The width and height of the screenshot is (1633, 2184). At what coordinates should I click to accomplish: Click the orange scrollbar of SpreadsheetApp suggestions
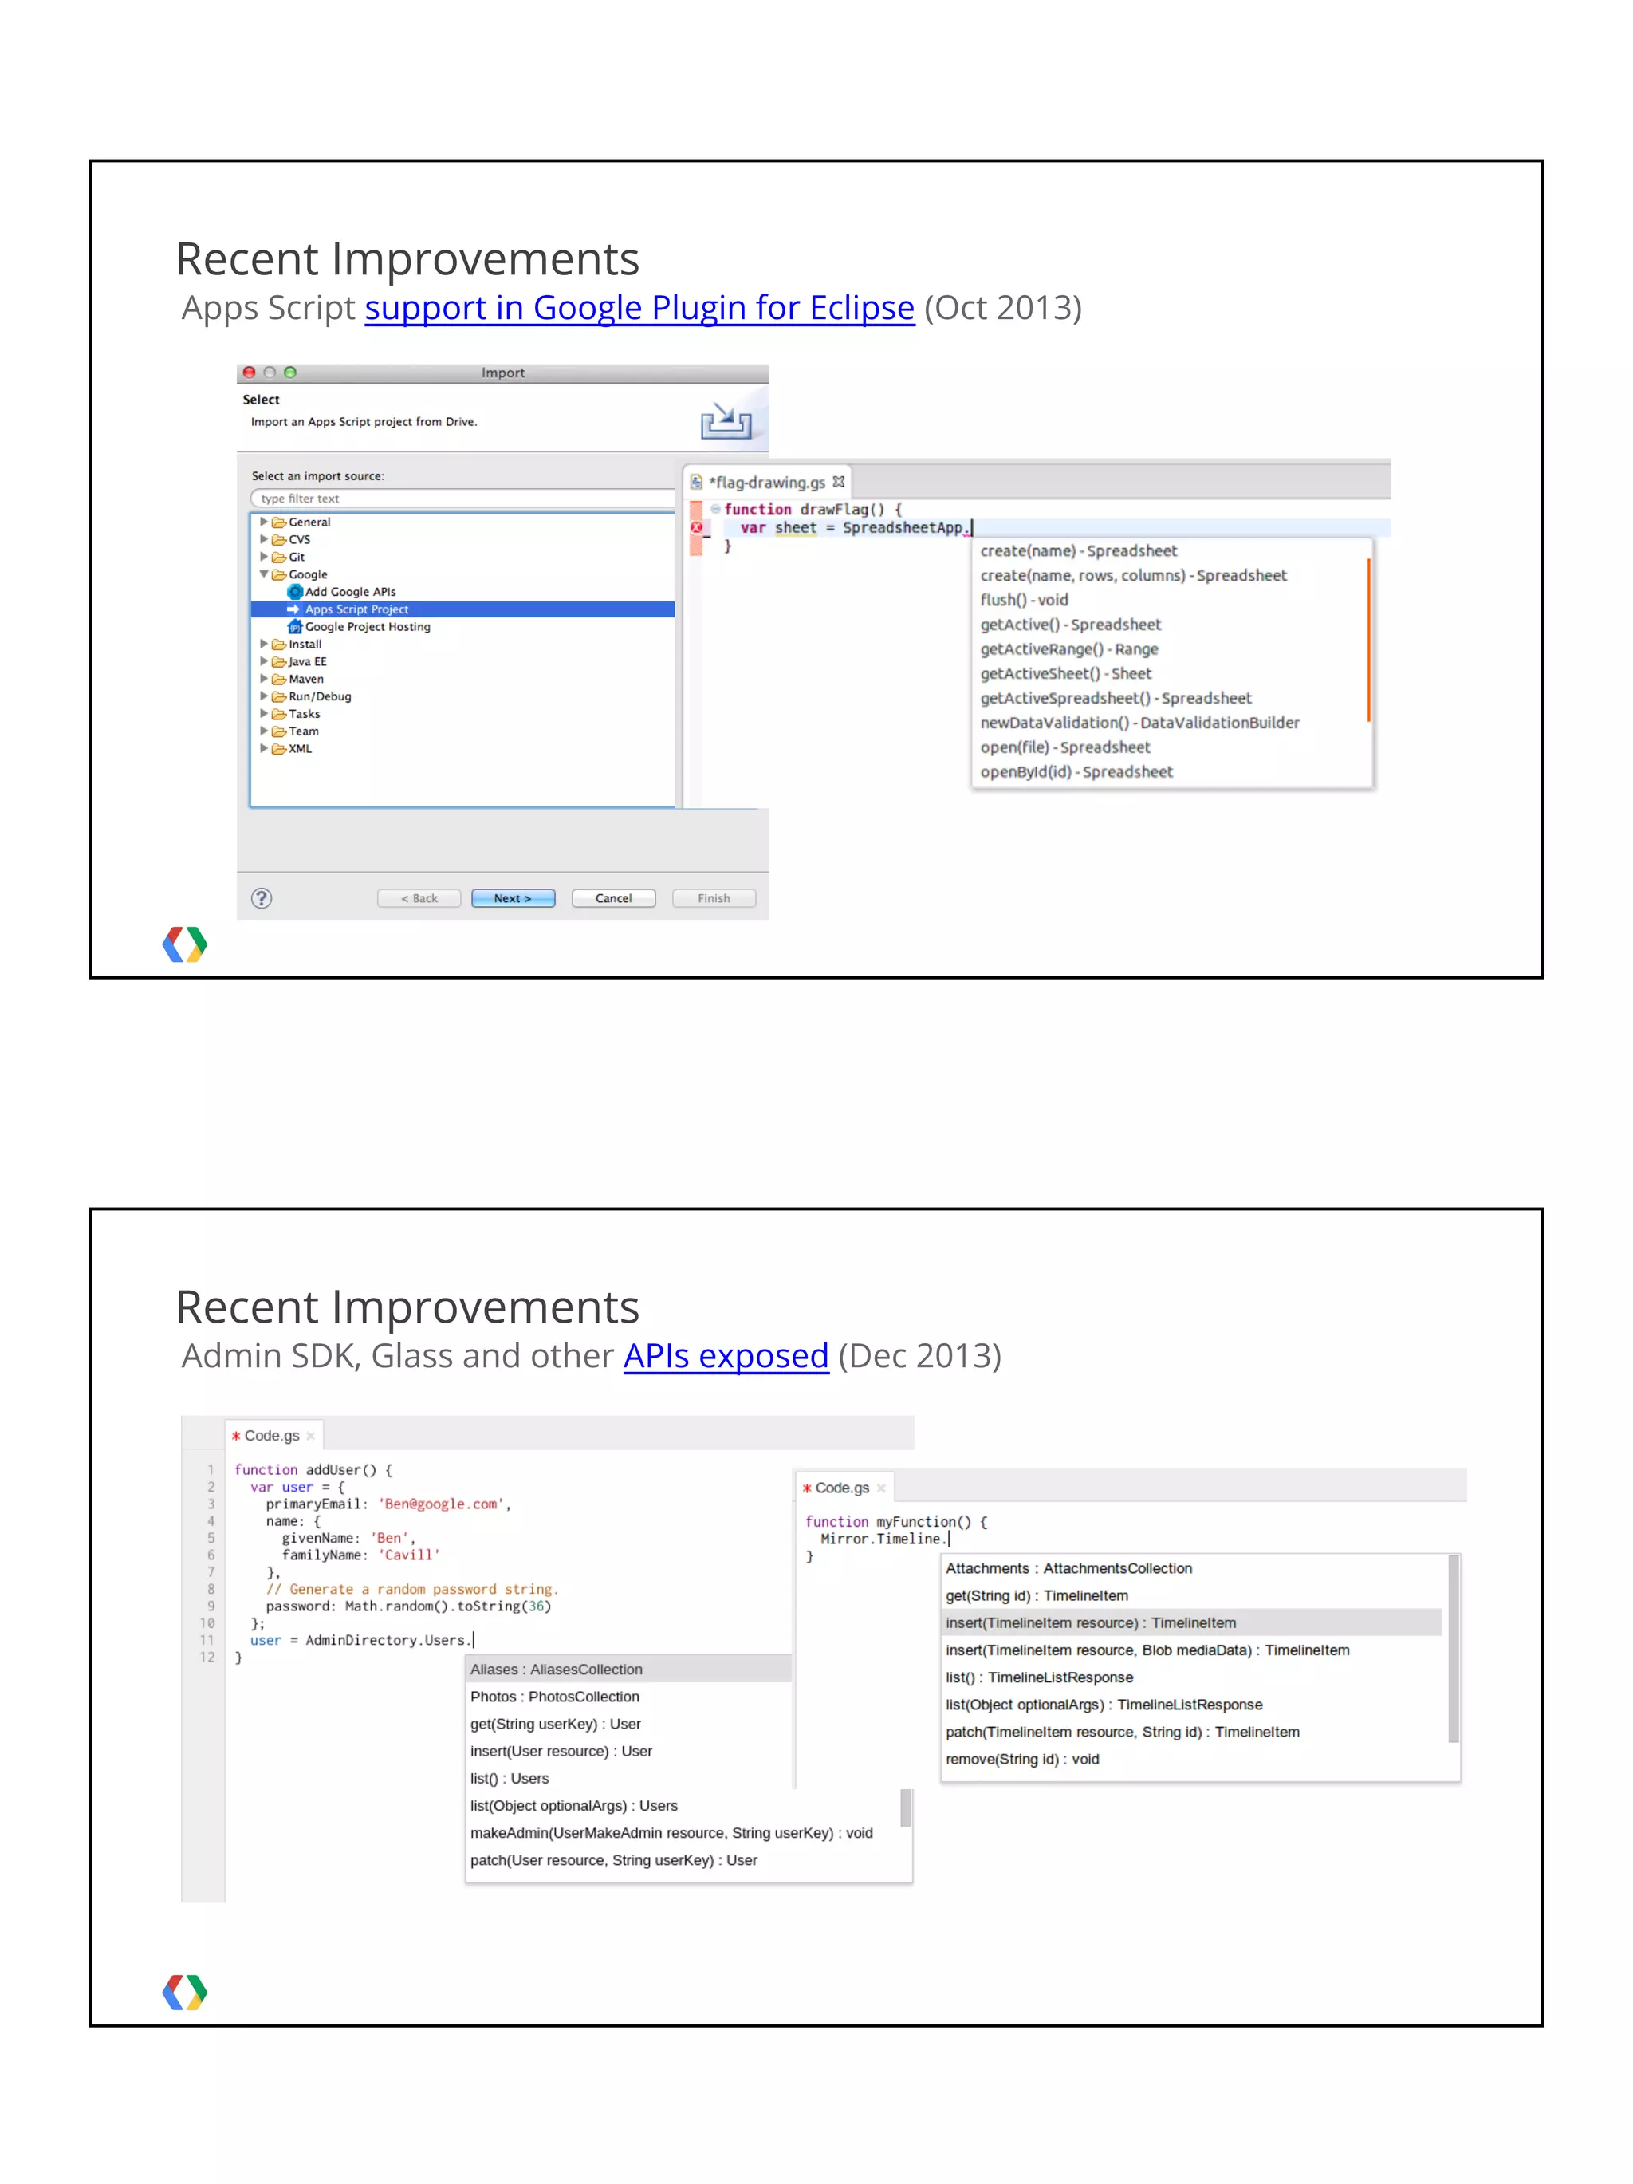pos(1368,640)
